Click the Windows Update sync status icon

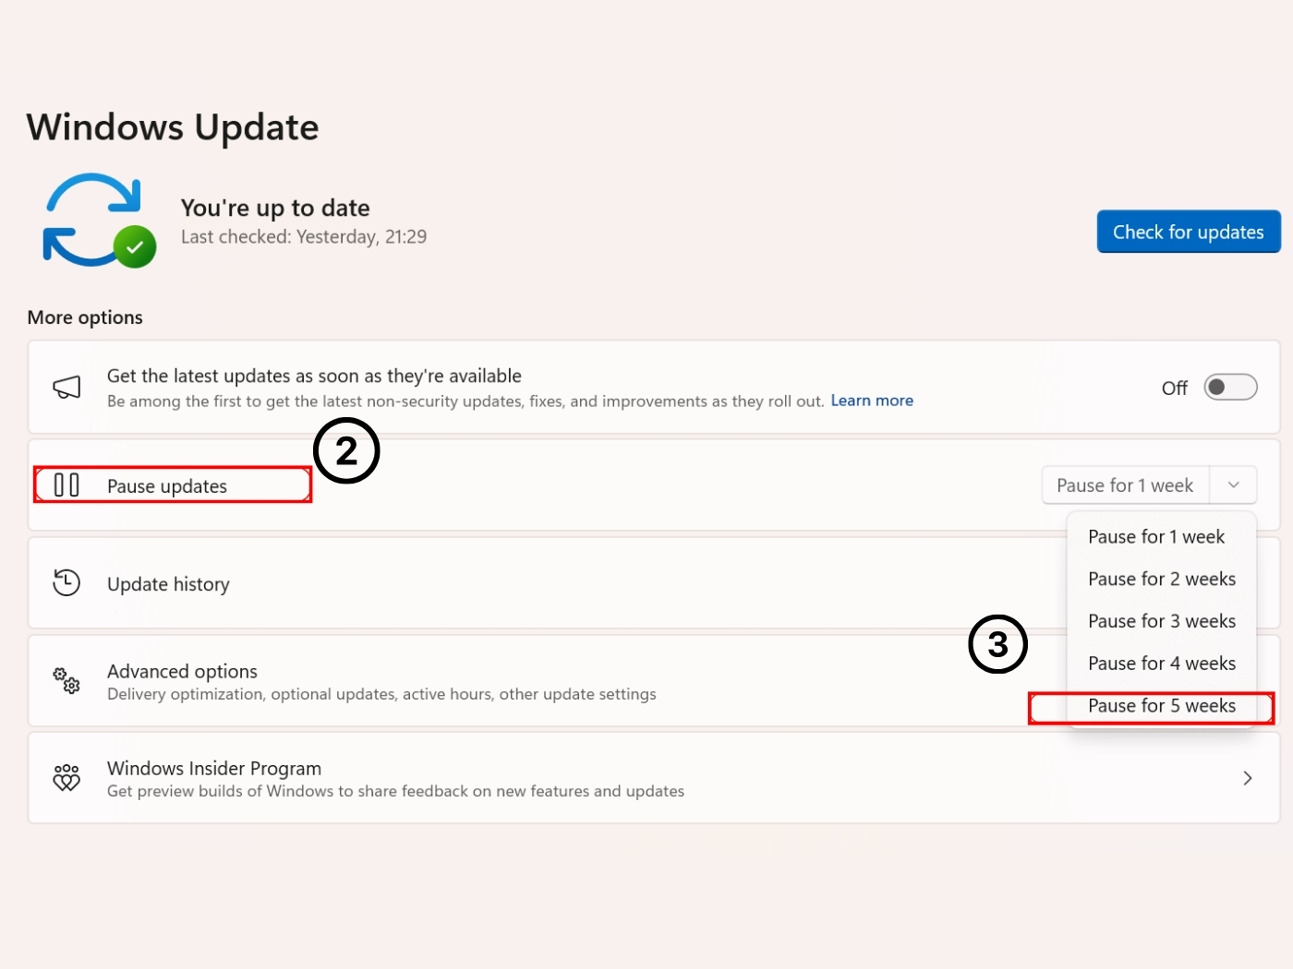[x=98, y=221]
